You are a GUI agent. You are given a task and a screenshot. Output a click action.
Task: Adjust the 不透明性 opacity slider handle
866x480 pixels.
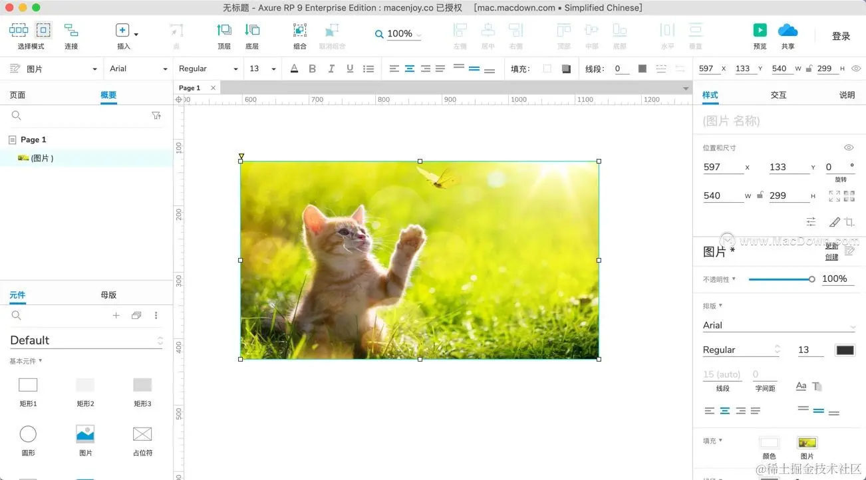(811, 279)
